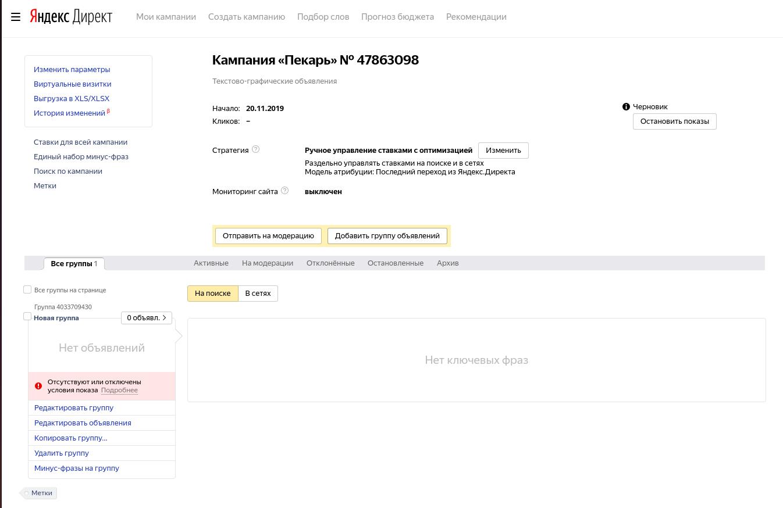Select the Новая группа checkbox
Screen dimensions: 783x508
pyautogui.click(x=27, y=316)
